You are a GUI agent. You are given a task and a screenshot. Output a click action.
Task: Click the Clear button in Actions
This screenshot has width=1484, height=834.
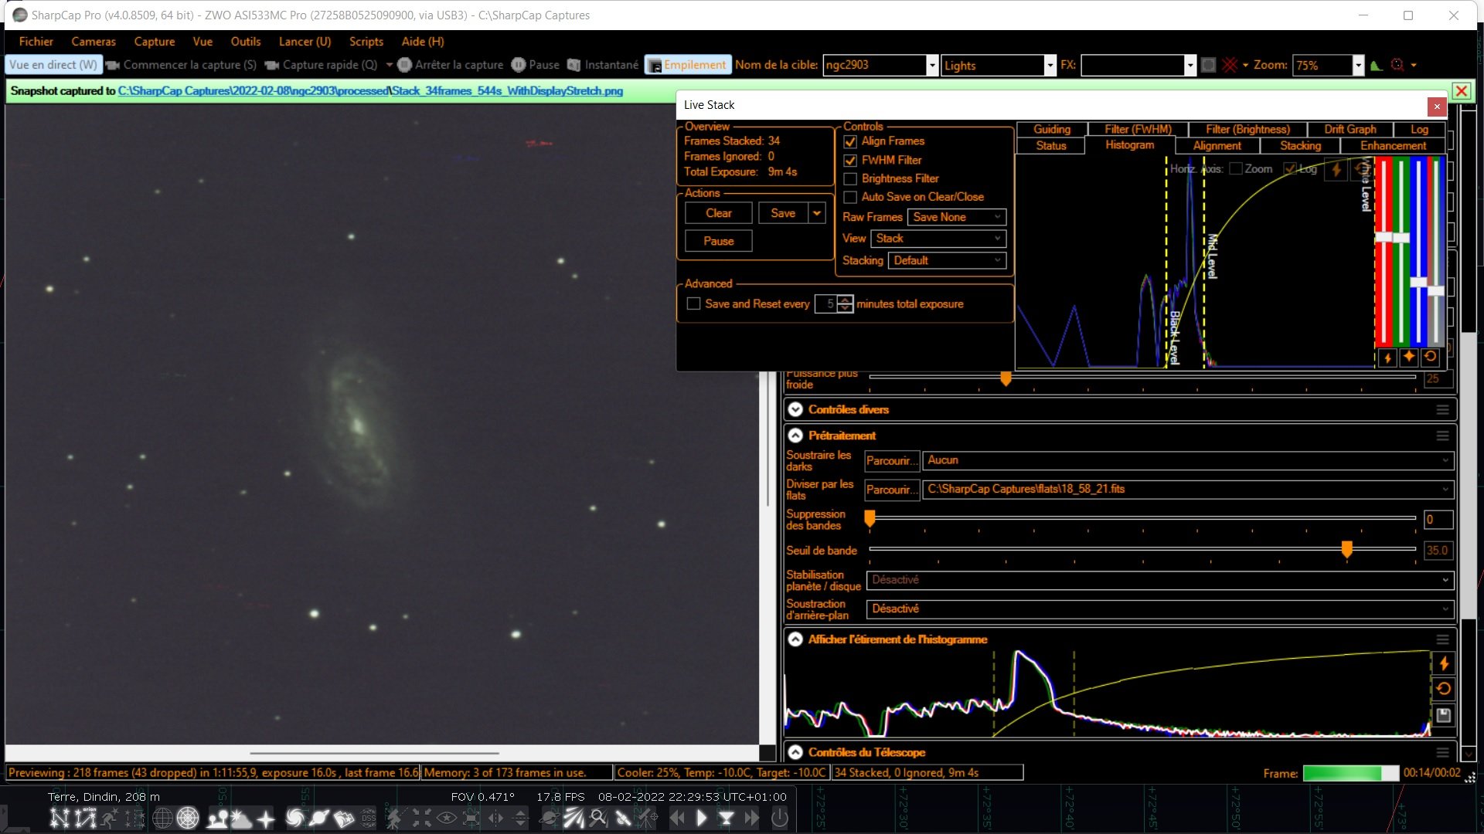[x=718, y=213]
